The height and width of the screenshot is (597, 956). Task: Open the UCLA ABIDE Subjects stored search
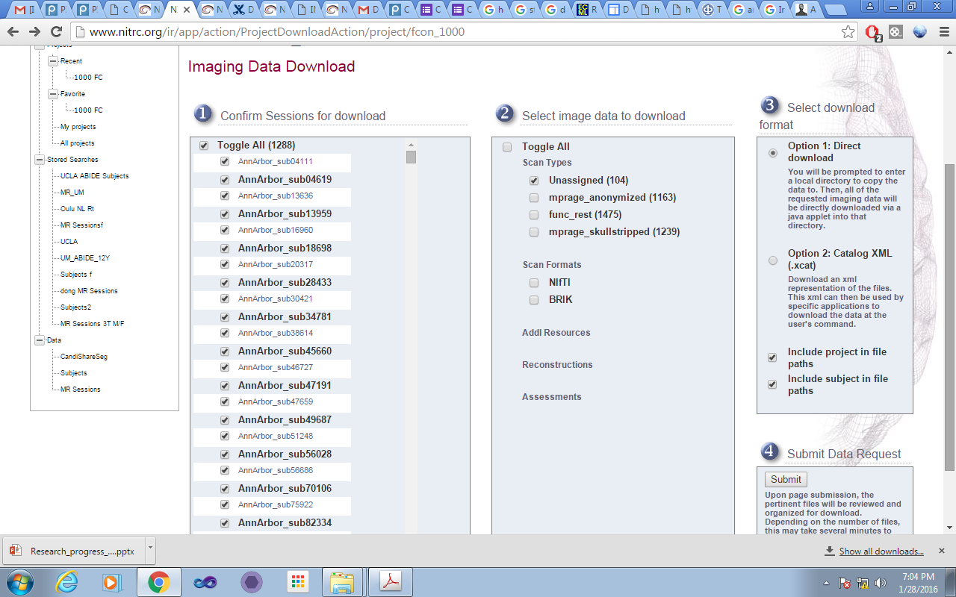click(94, 176)
